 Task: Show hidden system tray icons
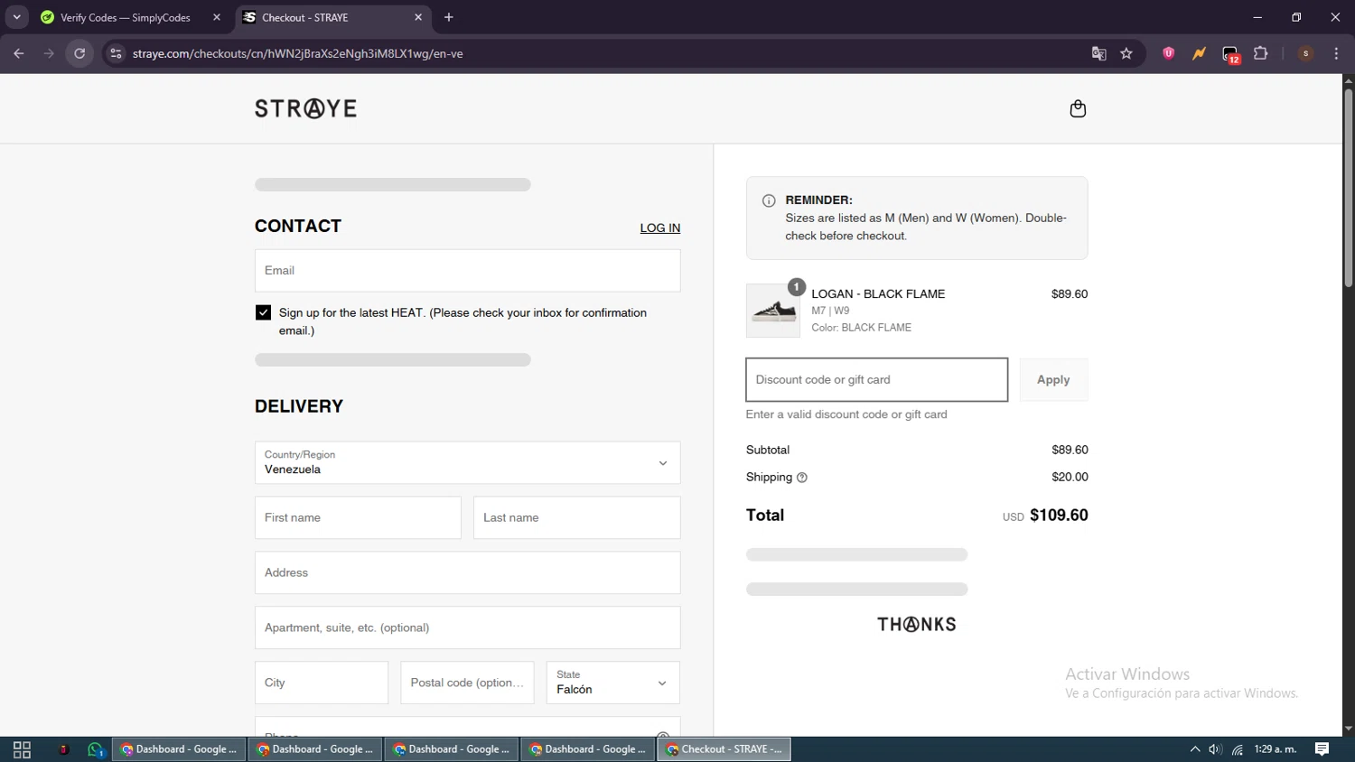pos(1194,749)
